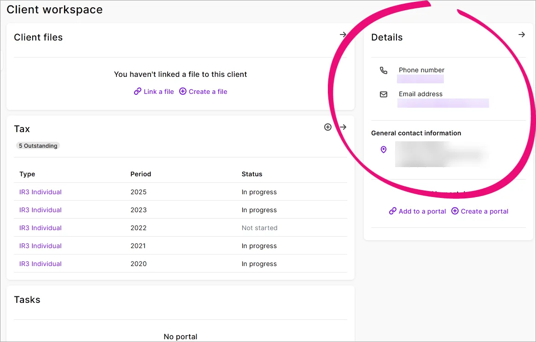
Task: Click the envelope icon beside Email address
Action: click(x=384, y=94)
